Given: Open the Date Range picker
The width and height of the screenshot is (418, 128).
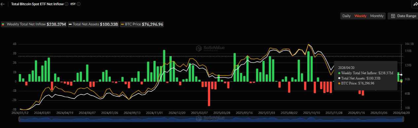Looking at the screenshot, I should point(403,16).
